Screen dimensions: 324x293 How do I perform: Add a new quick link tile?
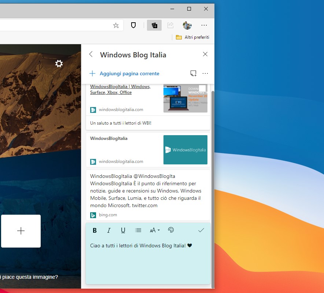pyautogui.click(x=21, y=231)
